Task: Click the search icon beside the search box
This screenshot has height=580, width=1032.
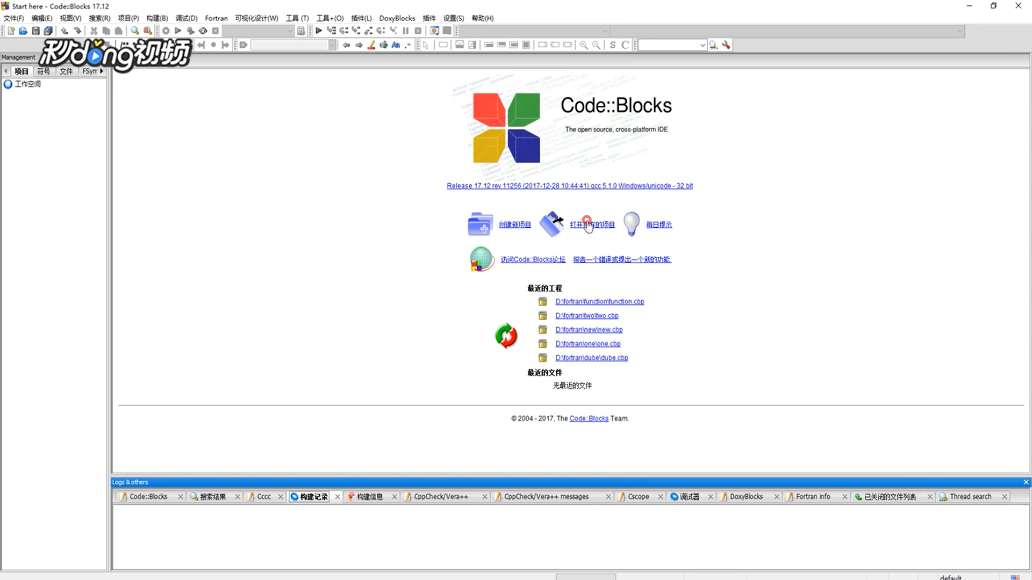Action: coord(713,45)
